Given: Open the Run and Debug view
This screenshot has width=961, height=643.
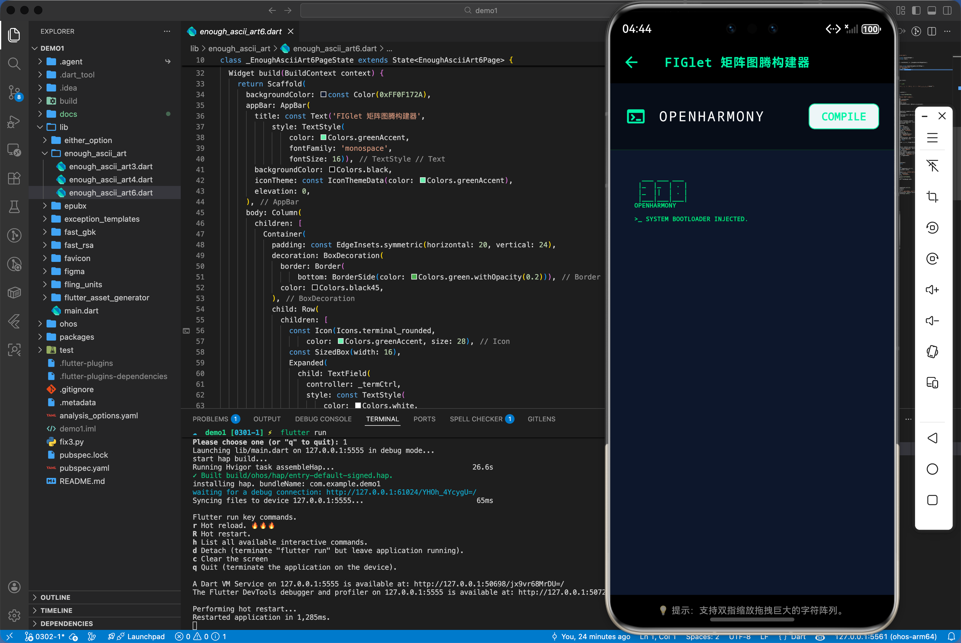Looking at the screenshot, I should (14, 121).
